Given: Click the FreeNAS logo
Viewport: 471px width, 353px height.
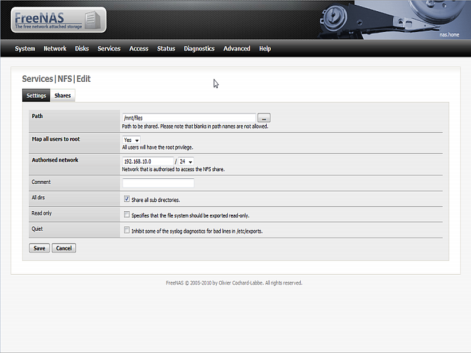Looking at the screenshot, I should tap(58, 20).
